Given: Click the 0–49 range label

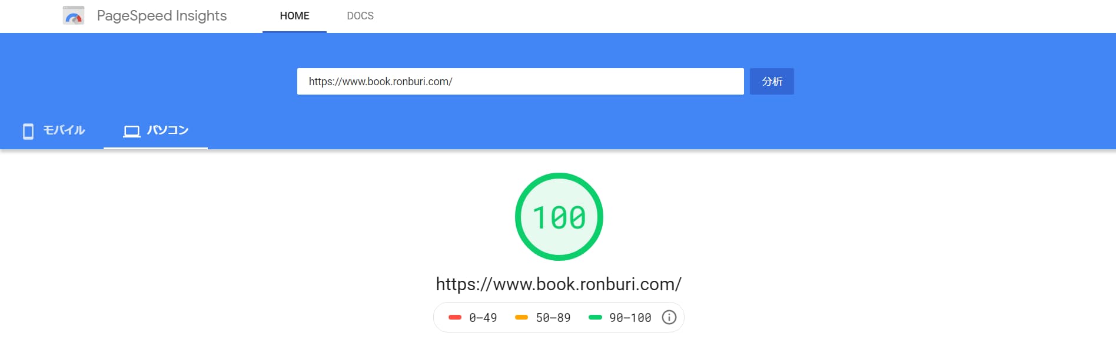Looking at the screenshot, I should pos(483,318).
